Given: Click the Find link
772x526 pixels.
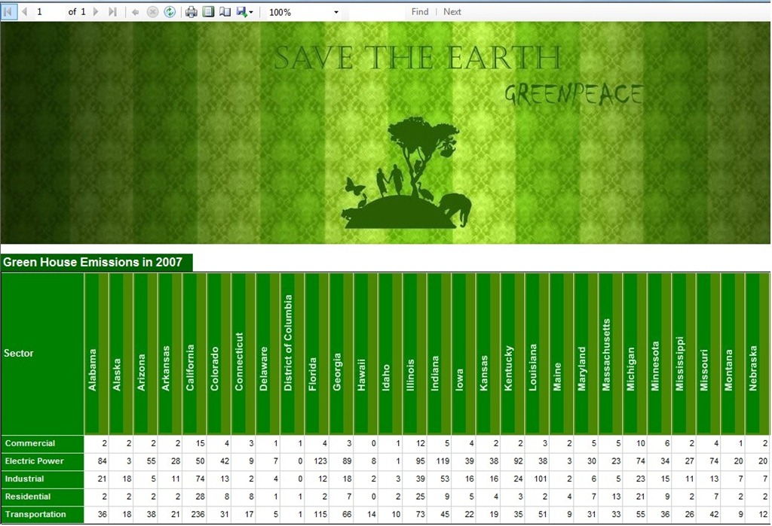Looking at the screenshot, I should pos(420,11).
